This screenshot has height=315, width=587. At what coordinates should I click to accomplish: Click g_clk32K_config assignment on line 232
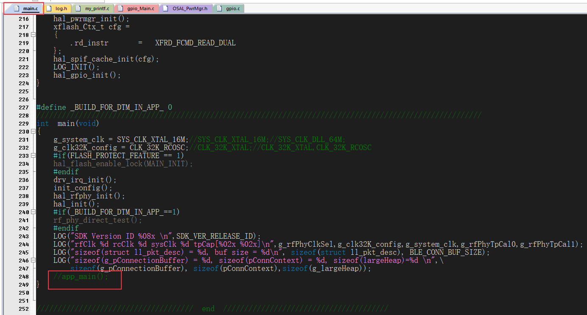[121, 148]
